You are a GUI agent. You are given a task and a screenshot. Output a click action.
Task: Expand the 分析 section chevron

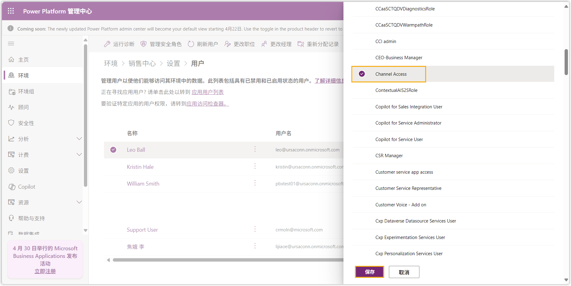click(x=79, y=139)
